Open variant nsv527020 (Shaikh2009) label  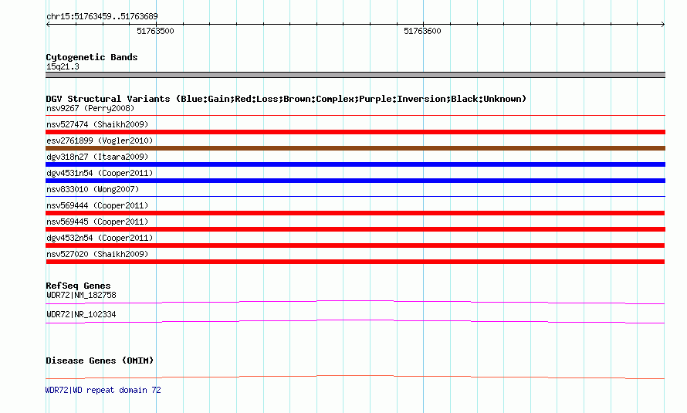point(97,254)
